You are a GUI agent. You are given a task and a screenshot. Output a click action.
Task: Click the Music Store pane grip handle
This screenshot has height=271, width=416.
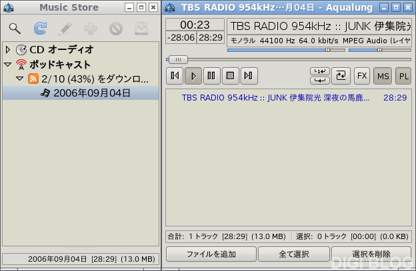pyautogui.click(x=81, y=248)
